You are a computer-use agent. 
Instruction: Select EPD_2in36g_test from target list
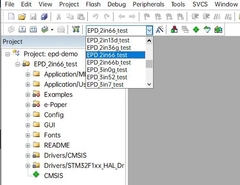[115, 48]
